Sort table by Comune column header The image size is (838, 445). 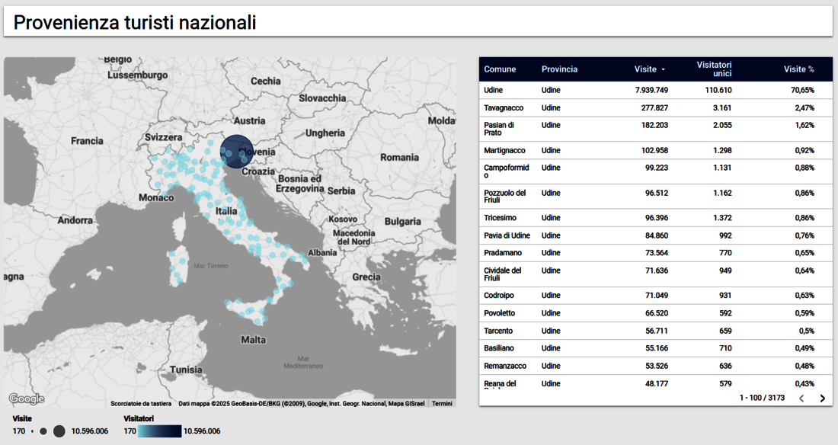point(500,69)
